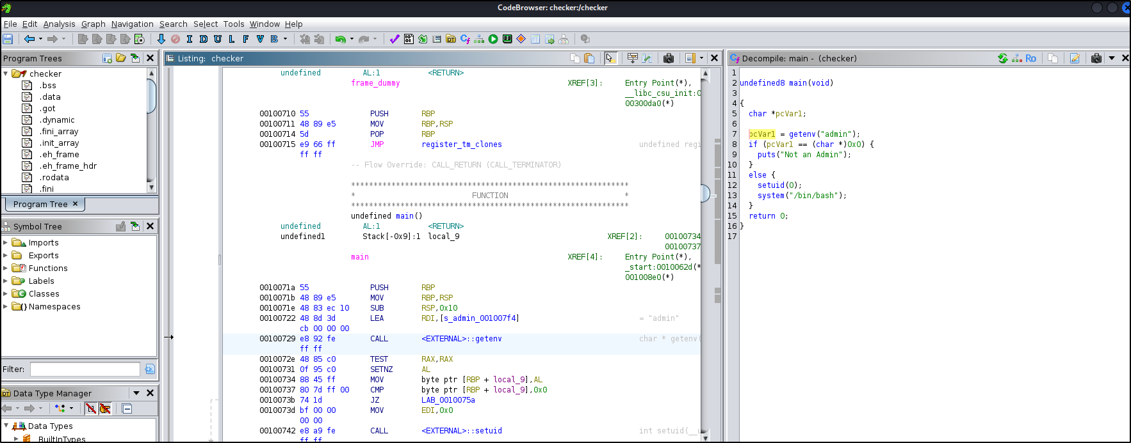Image resolution: width=1131 pixels, height=443 pixels.
Task: Click the Decompiler re-decompile refresh icon
Action: click(x=1003, y=58)
